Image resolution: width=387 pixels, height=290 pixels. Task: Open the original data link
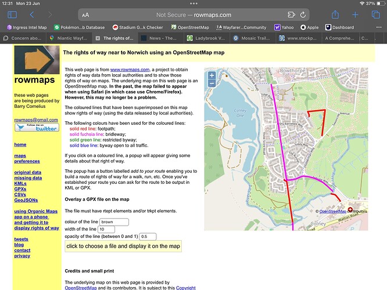coord(28,172)
